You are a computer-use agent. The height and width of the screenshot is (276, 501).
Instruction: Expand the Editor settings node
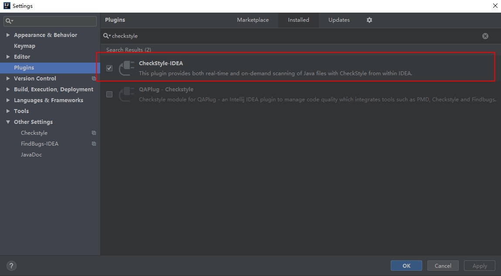8,57
